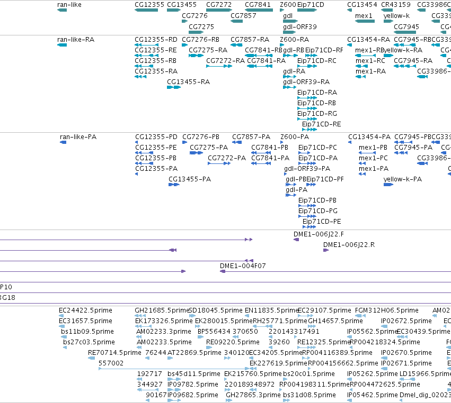This screenshot has width=451, height=403.
Task: Select protein yellow-k-PA
Action: pyautogui.click(x=403, y=179)
